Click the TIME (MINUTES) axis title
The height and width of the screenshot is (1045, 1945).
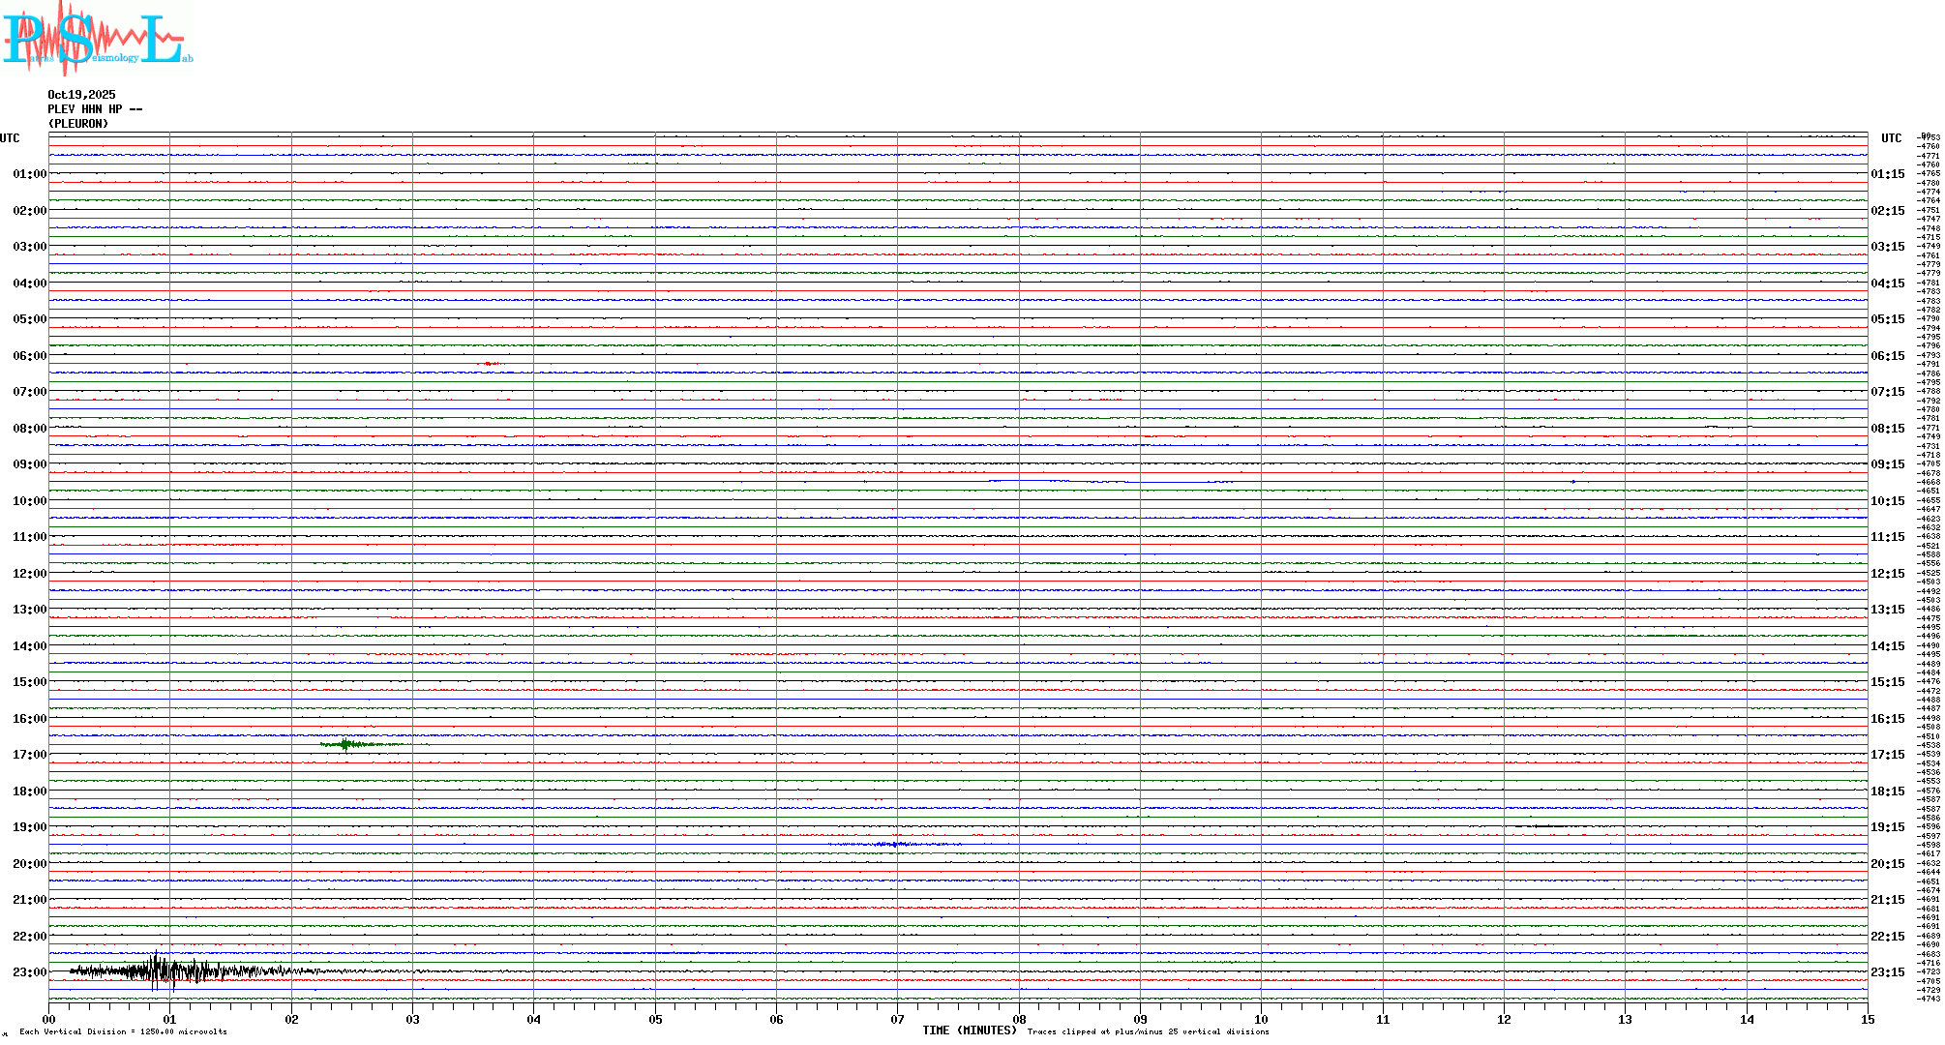point(969,1030)
